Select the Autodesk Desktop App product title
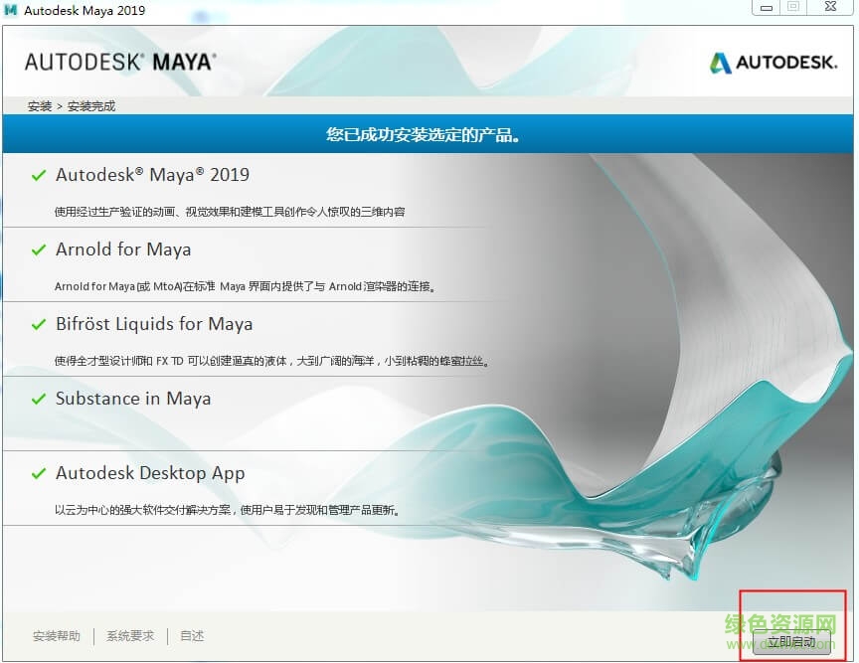This screenshot has height=663, width=859. pos(150,473)
